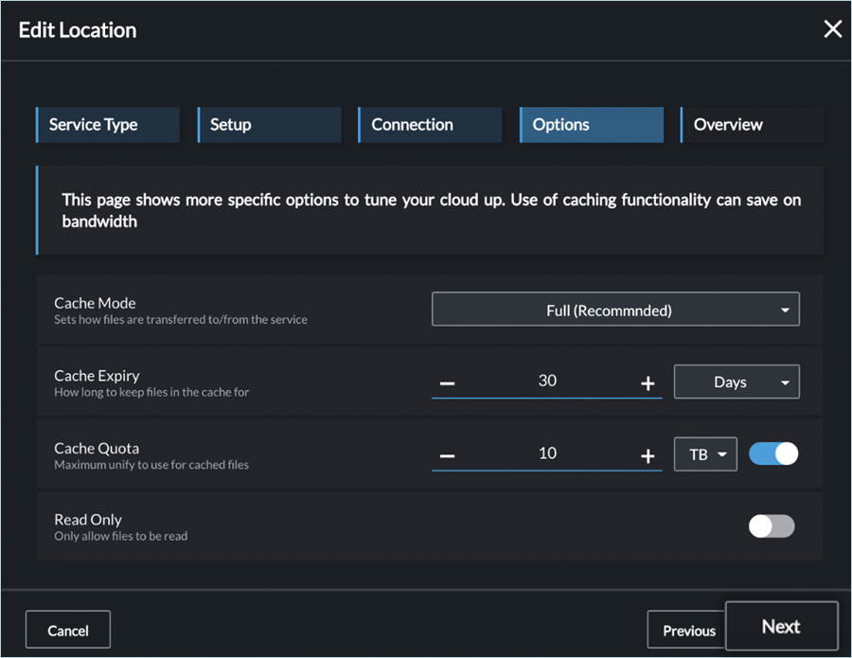Close the Edit Location dialog
Image resolution: width=852 pixels, height=658 pixels.
click(x=832, y=29)
